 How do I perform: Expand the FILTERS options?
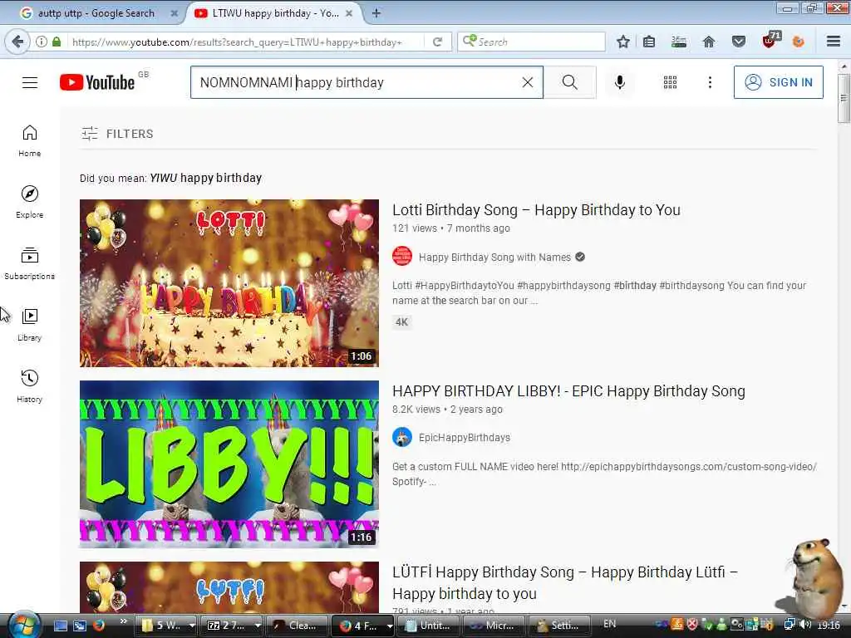(117, 134)
